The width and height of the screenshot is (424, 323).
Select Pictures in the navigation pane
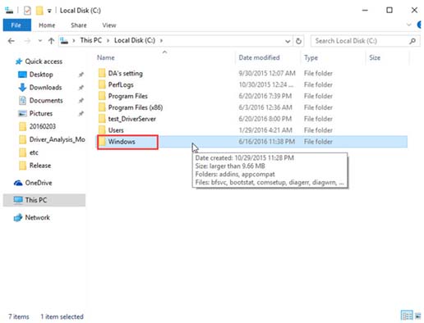(41, 113)
